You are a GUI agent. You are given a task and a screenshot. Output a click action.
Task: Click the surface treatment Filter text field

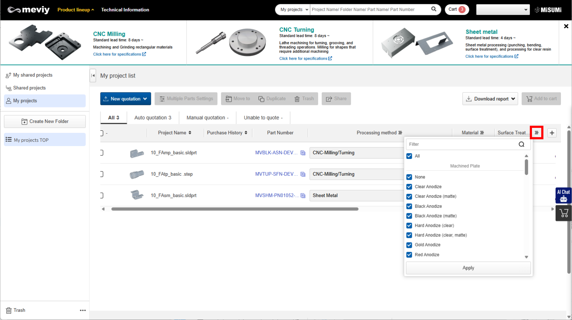pos(461,144)
